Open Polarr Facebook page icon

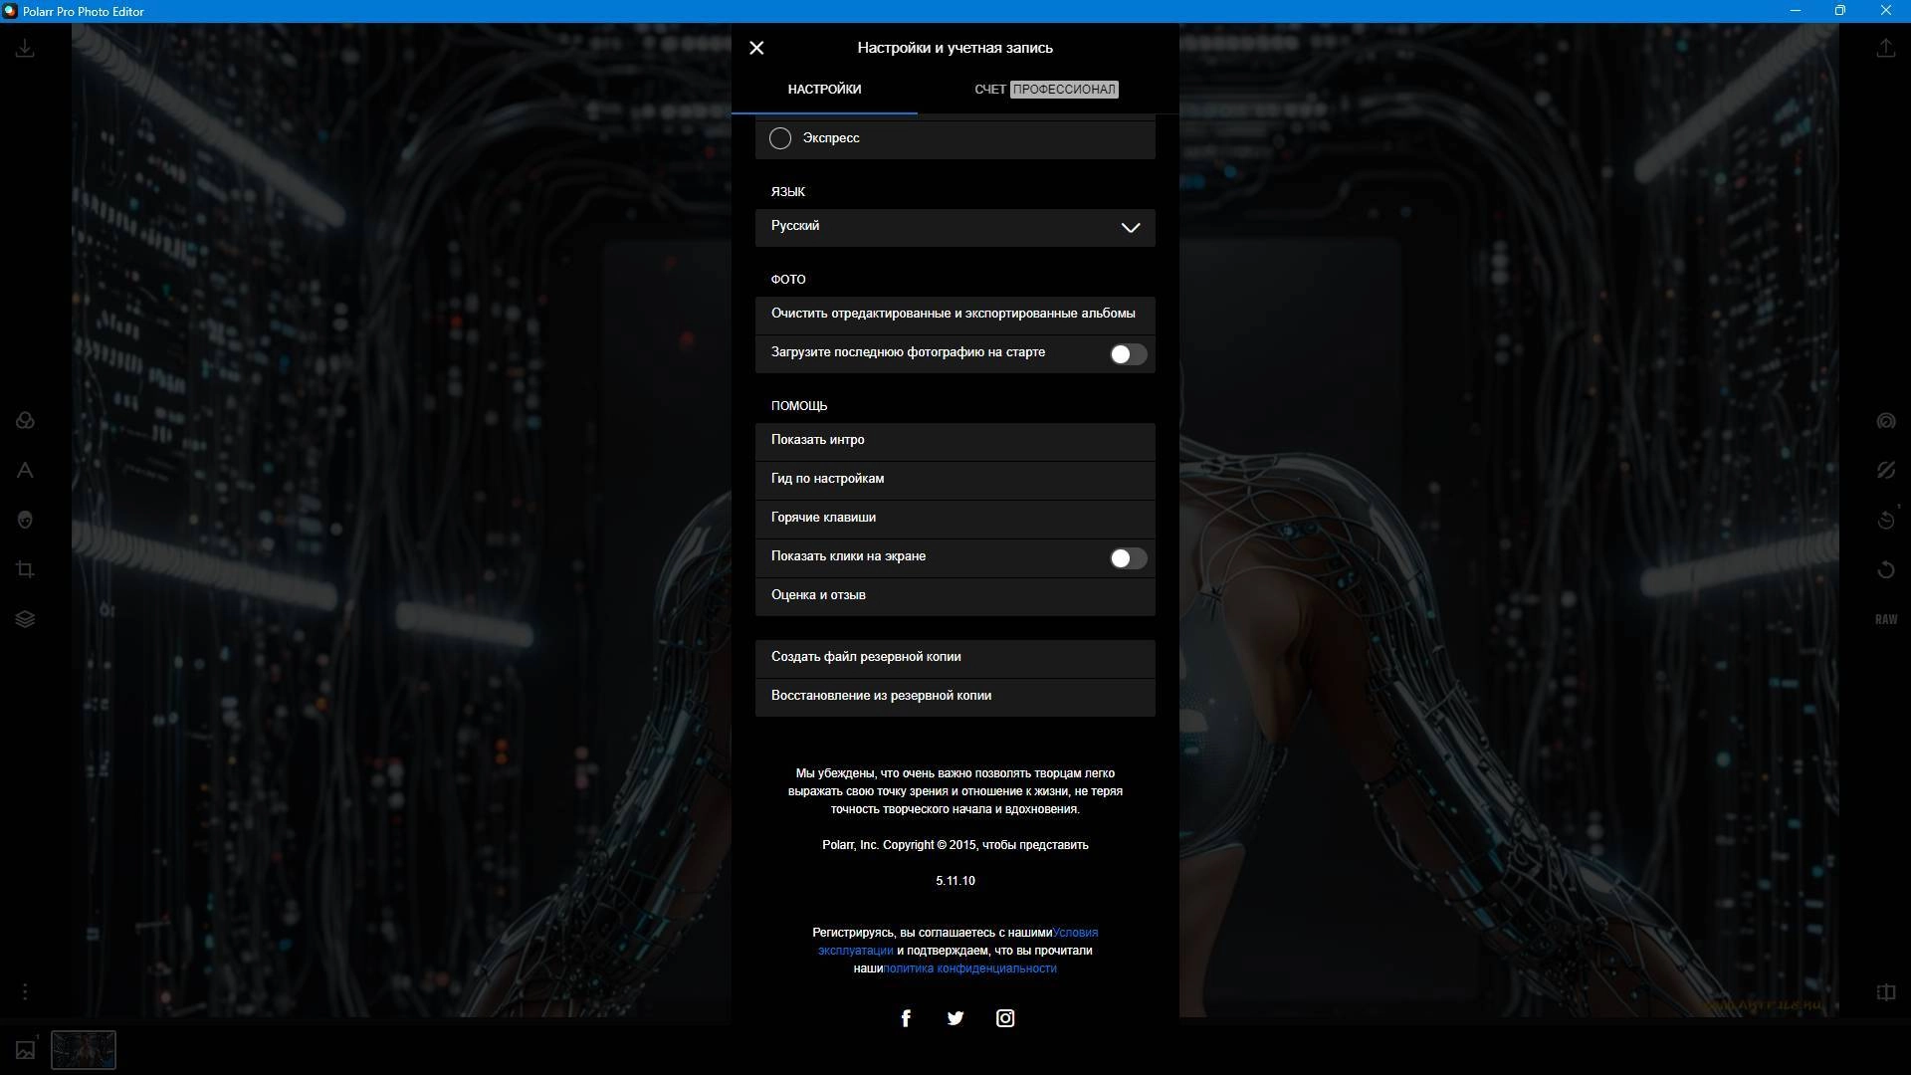[906, 1018]
